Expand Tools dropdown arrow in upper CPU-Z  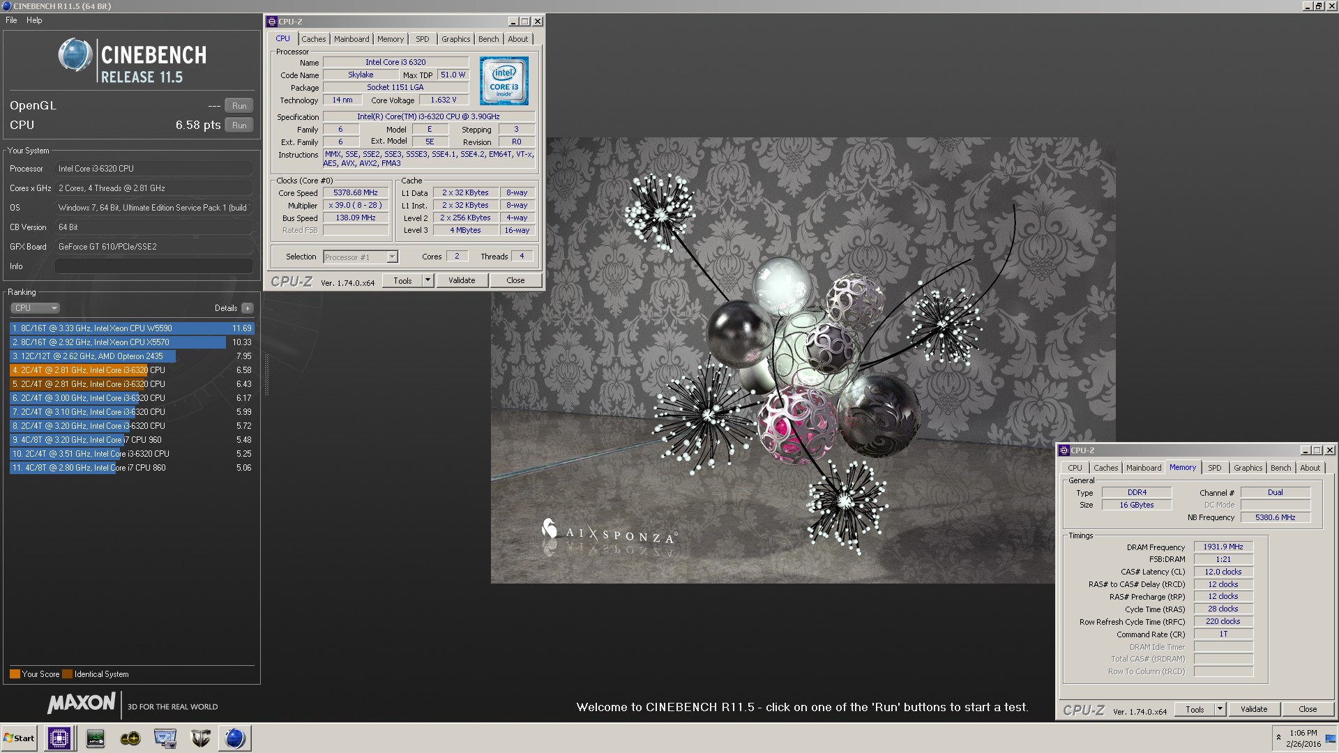tap(428, 280)
